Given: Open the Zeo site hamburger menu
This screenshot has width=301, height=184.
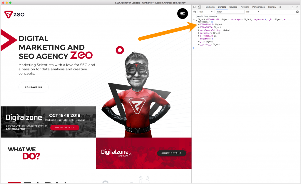Looking at the screenshot, I should [182, 14].
